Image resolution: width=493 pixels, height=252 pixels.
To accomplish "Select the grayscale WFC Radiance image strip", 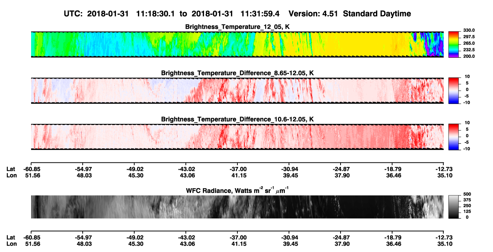I will [x=237, y=207].
